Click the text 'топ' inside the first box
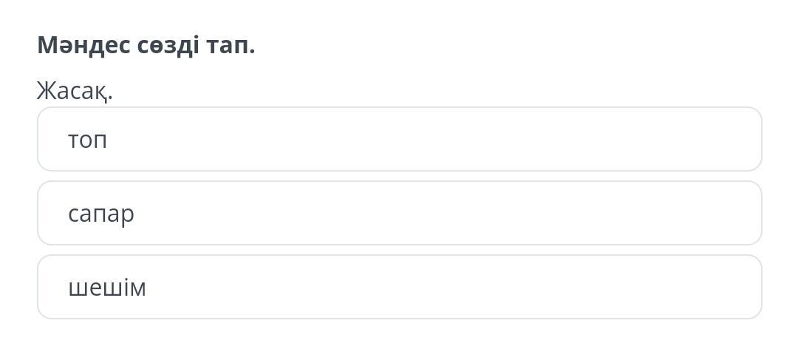This screenshot has height=346, width=798. [87, 140]
